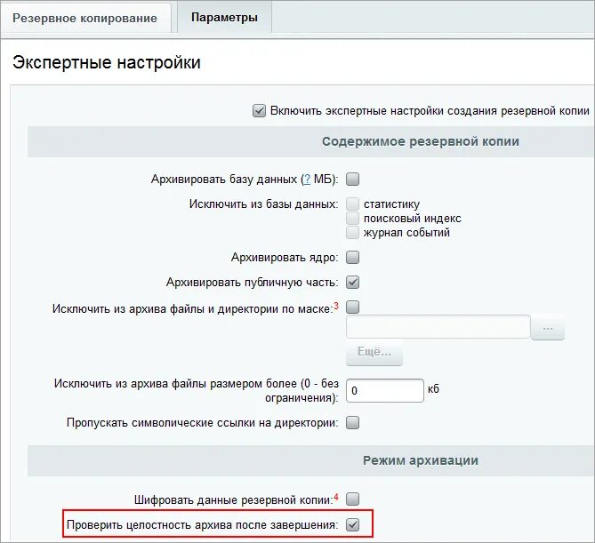This screenshot has height=543, width=595.
Task: Toggle Включить экспертные настройки checkbox
Action: tap(259, 111)
